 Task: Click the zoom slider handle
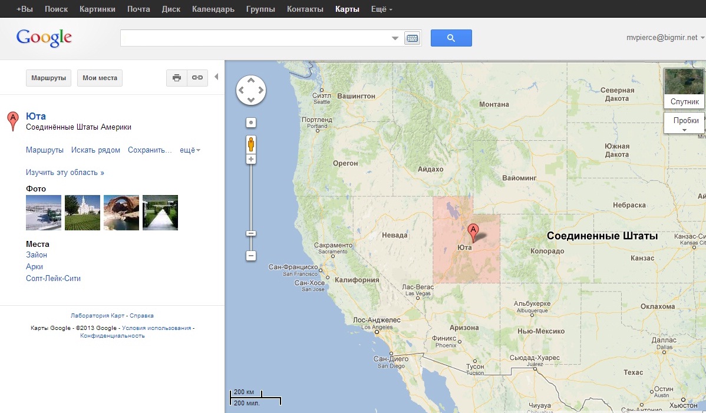pyautogui.click(x=251, y=233)
